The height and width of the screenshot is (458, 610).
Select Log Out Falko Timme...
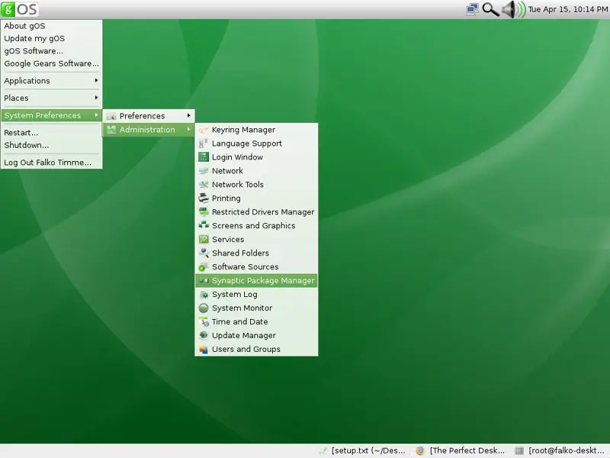[51, 163]
